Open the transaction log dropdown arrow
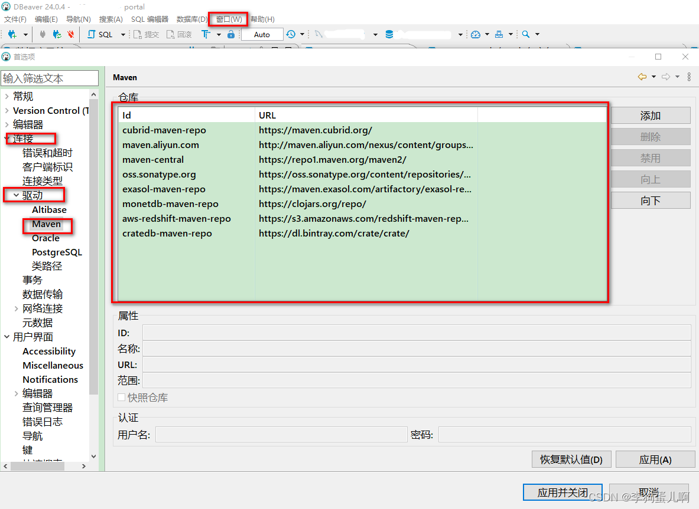 303,34
